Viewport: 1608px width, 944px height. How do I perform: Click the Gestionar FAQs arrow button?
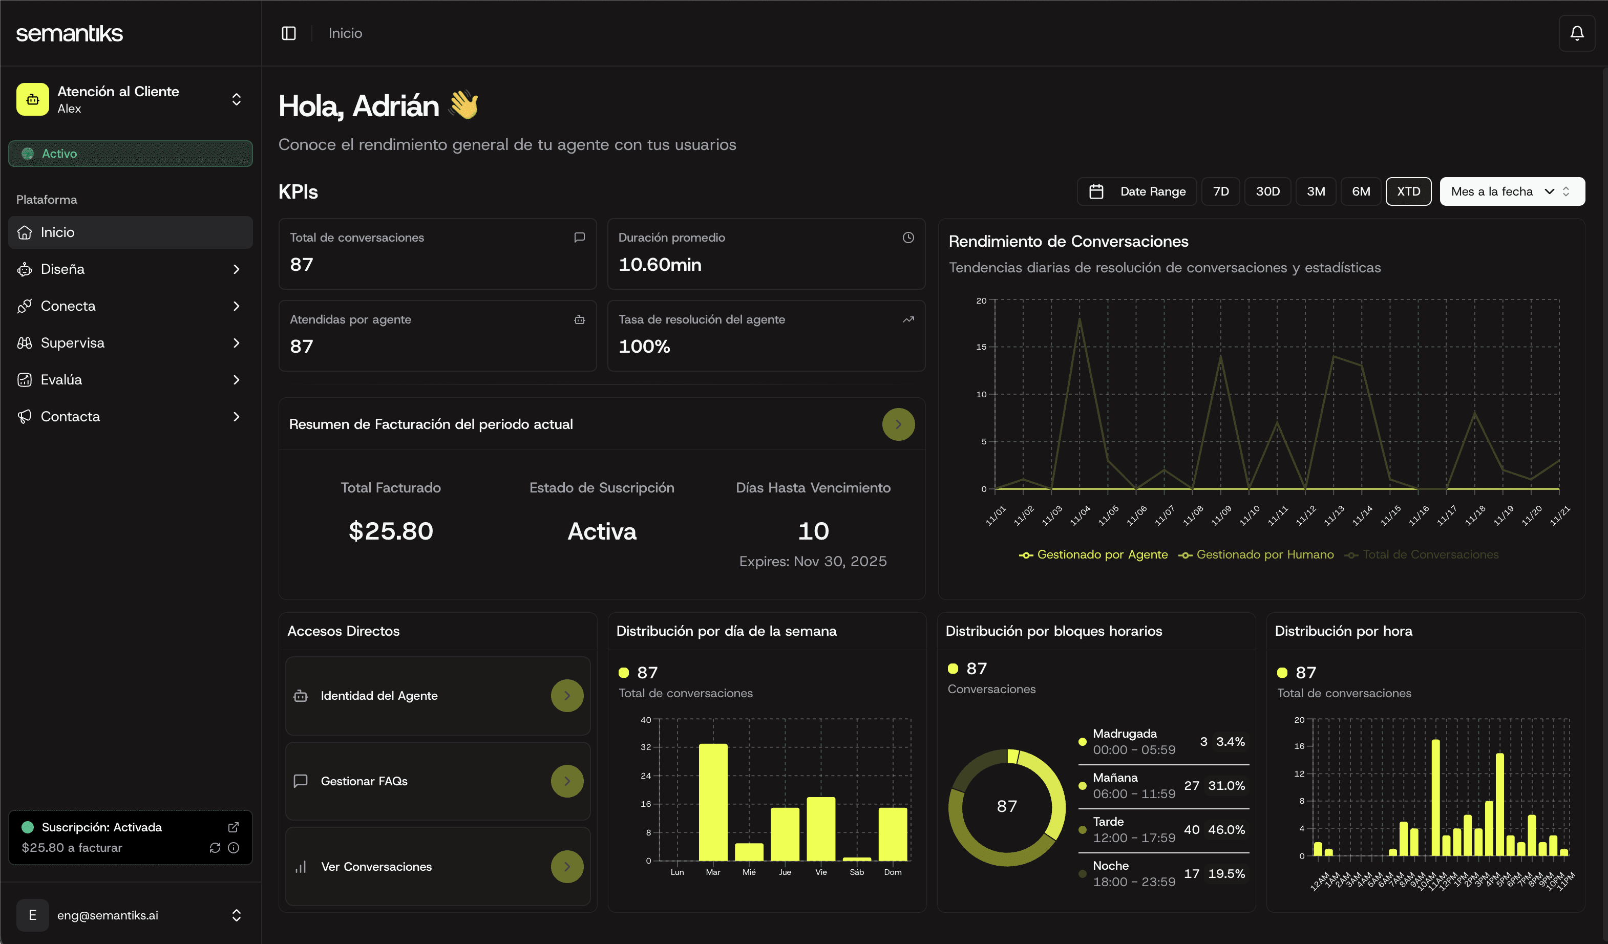coord(566,781)
